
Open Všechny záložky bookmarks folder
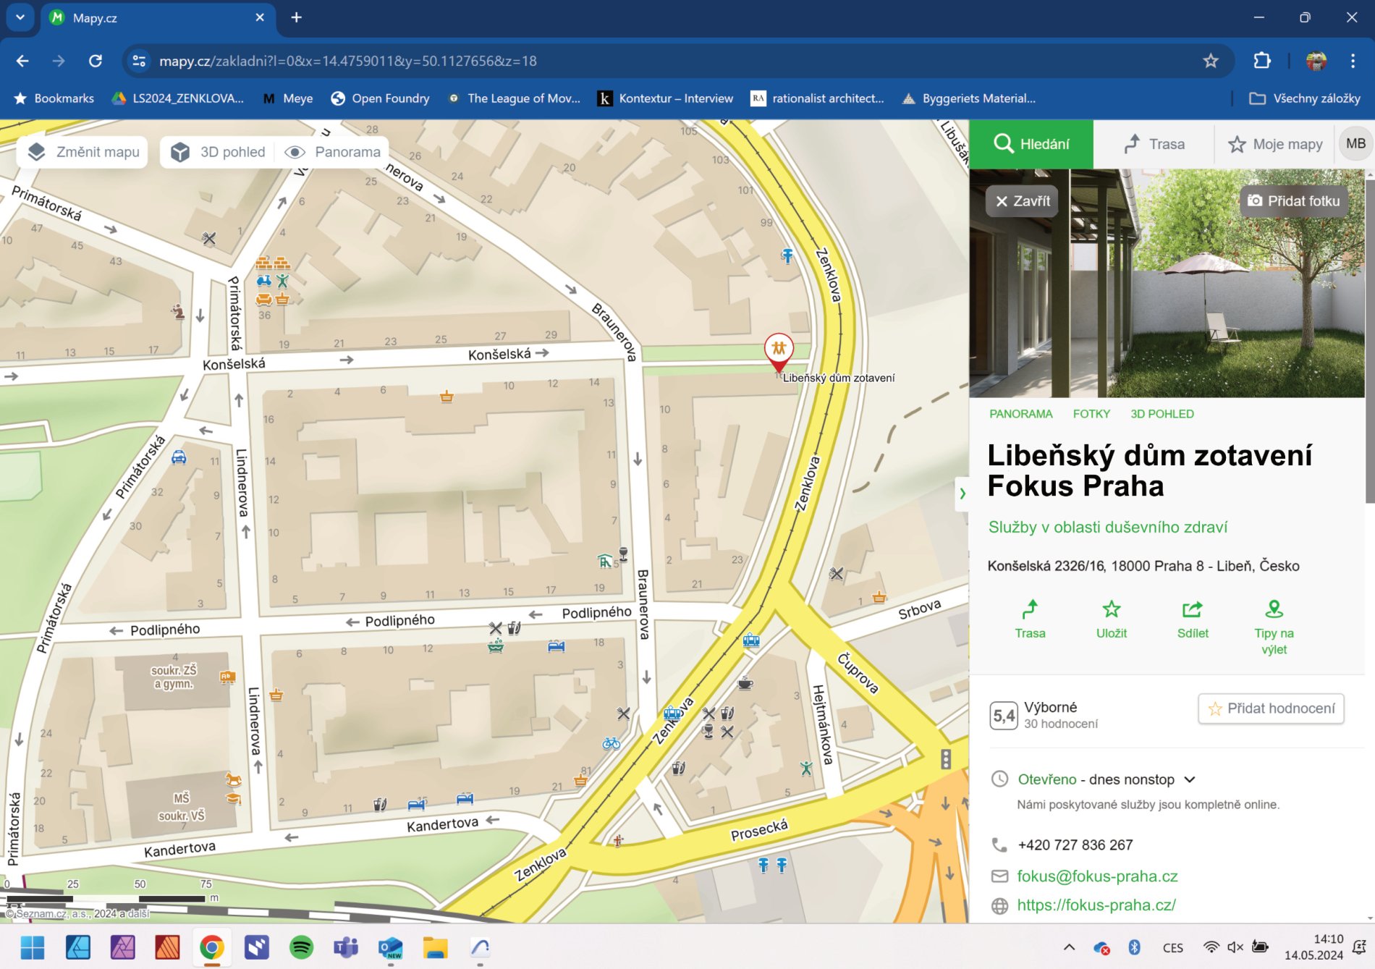pyautogui.click(x=1305, y=98)
